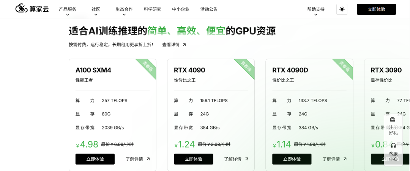This screenshot has height=171, width=410.
Task: Click 立即体验 in the RTX 3090 card
Action: 390,159
